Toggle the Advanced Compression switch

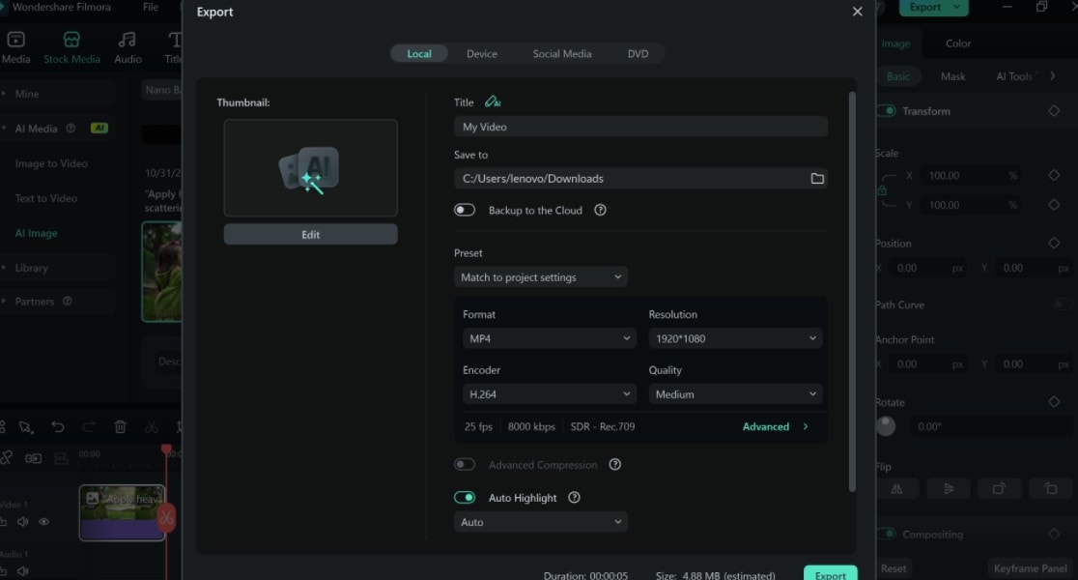coord(465,465)
